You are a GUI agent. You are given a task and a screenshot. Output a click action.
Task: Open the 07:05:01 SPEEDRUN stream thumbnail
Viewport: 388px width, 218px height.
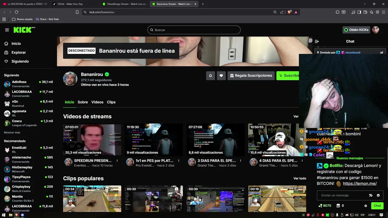click(92, 140)
